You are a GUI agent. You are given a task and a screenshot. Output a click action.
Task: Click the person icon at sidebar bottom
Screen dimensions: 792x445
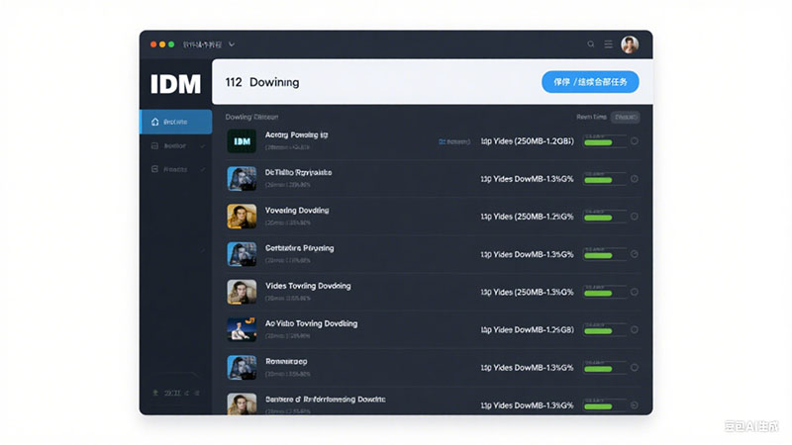(155, 393)
